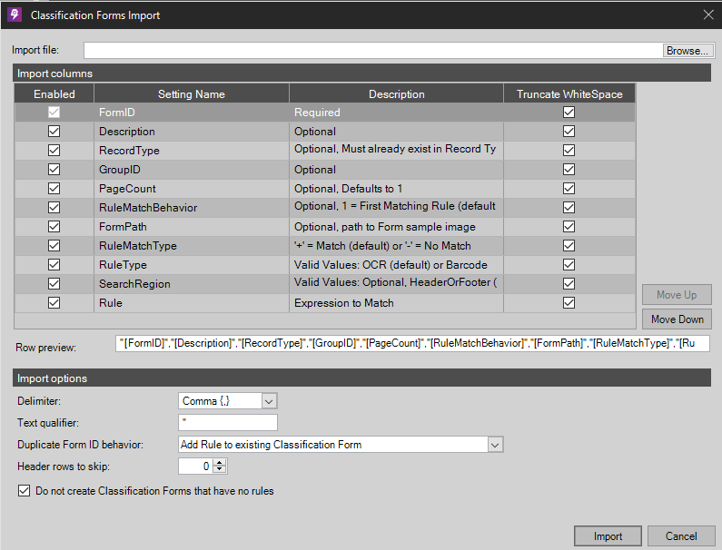Toggle Enabled checkbox for Rule row
The width and height of the screenshot is (722, 550).
pos(54,302)
